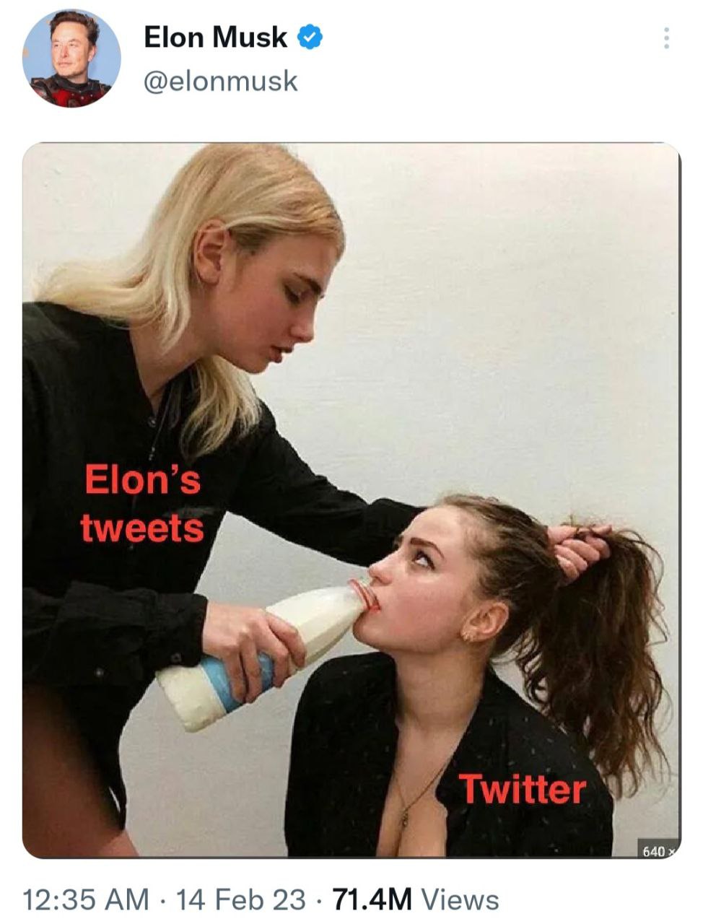Click the 14 Feb 23 date
Screen dimensions: 703x924
(x=240, y=899)
